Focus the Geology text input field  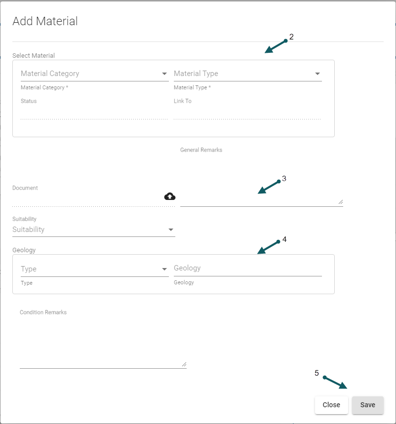247,269
